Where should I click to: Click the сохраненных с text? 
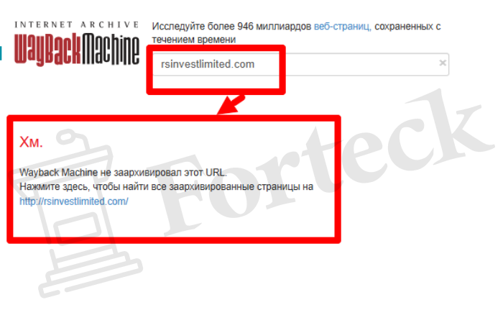407,26
